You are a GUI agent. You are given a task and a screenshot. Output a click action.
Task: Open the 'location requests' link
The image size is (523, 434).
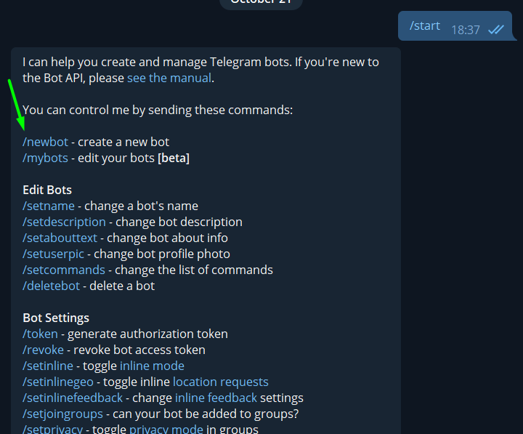pos(221,382)
